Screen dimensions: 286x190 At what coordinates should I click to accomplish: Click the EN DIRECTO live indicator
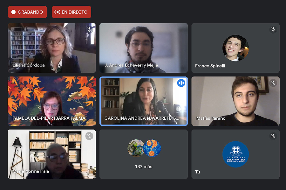pyautogui.click(x=71, y=12)
